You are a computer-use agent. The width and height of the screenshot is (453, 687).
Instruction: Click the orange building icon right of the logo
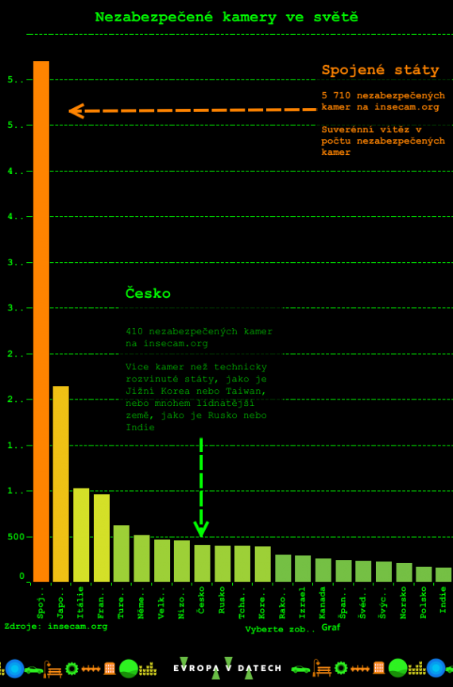[379, 668]
